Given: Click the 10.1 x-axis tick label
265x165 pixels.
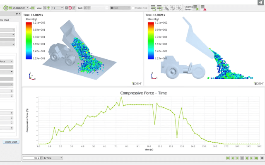Looking at the screenshot, I should (149, 146).
